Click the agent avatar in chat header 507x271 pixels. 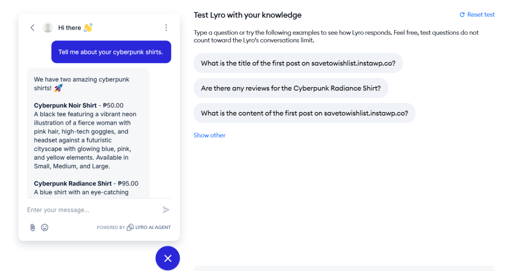(48, 28)
